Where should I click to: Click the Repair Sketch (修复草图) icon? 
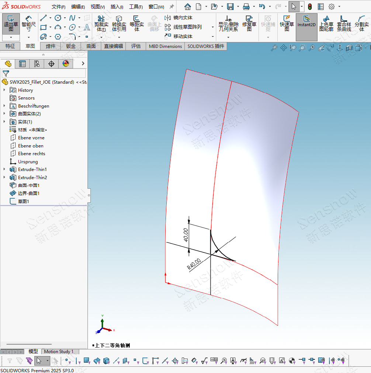(249, 24)
